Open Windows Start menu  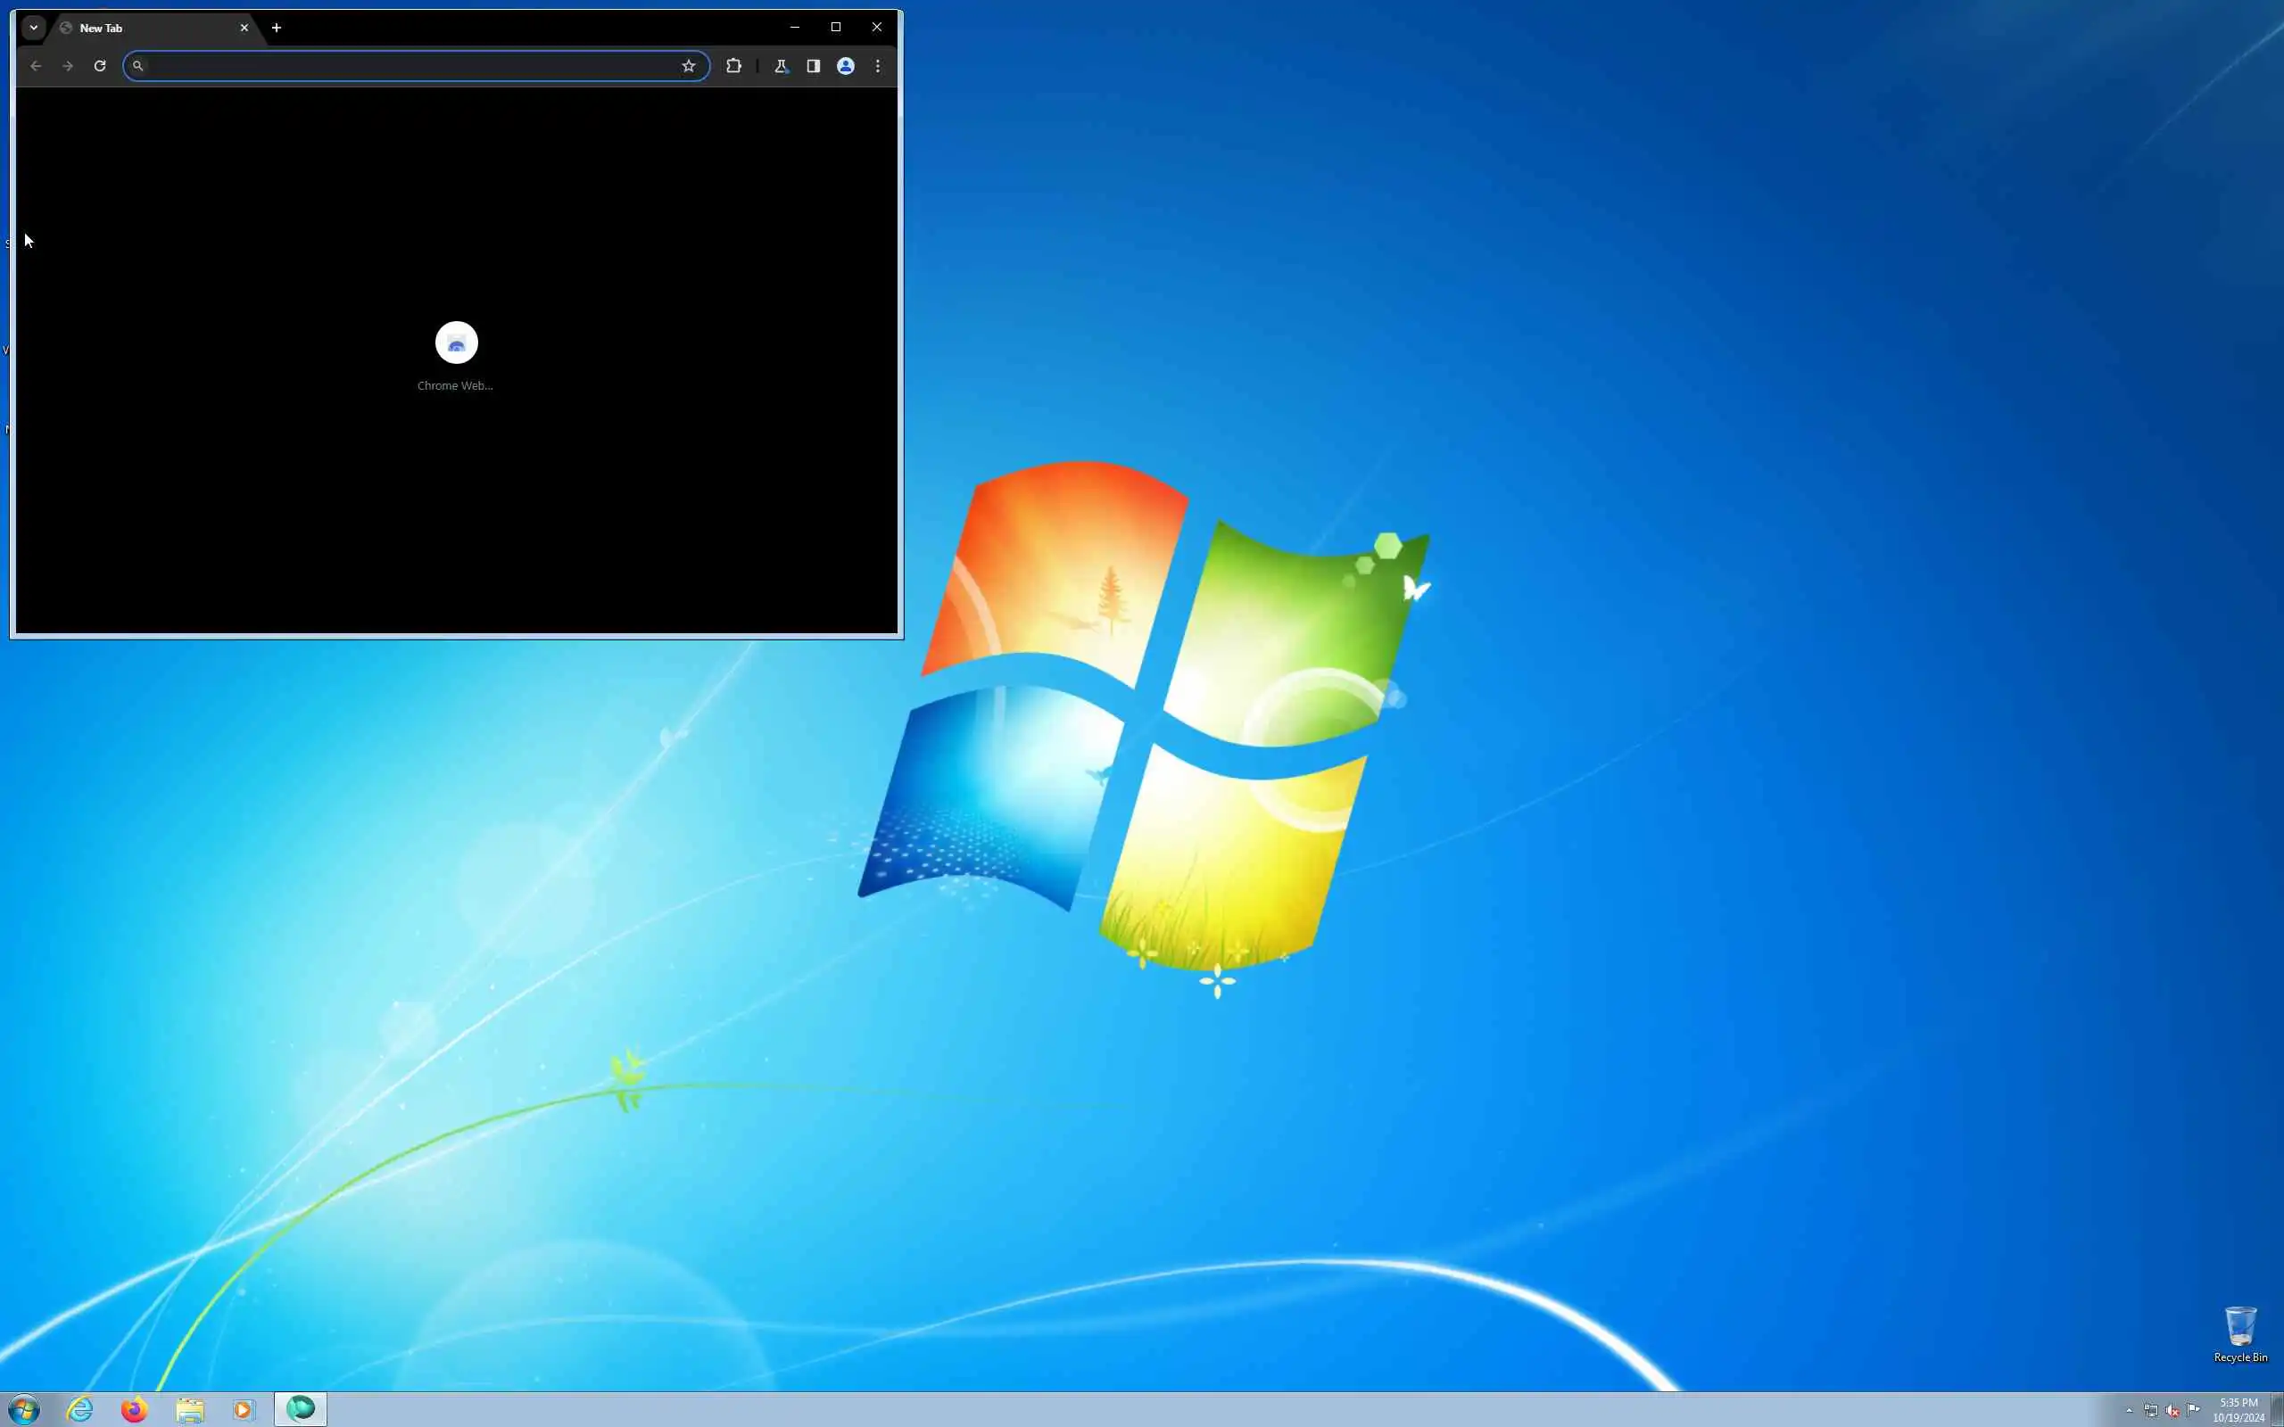25,1410
